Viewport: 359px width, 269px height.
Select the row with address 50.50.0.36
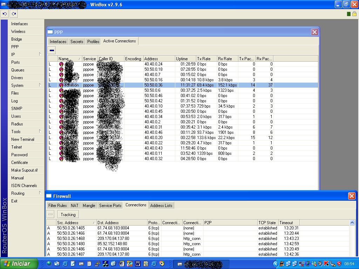click(183, 85)
